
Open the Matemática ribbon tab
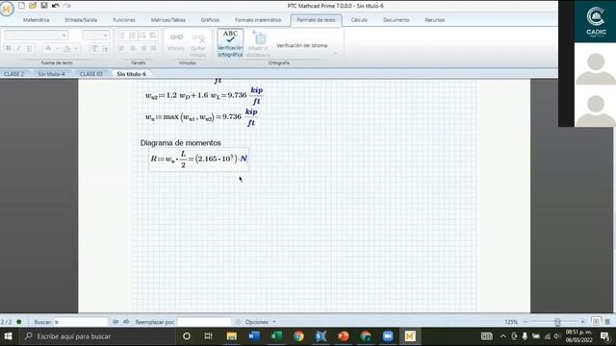click(x=37, y=20)
